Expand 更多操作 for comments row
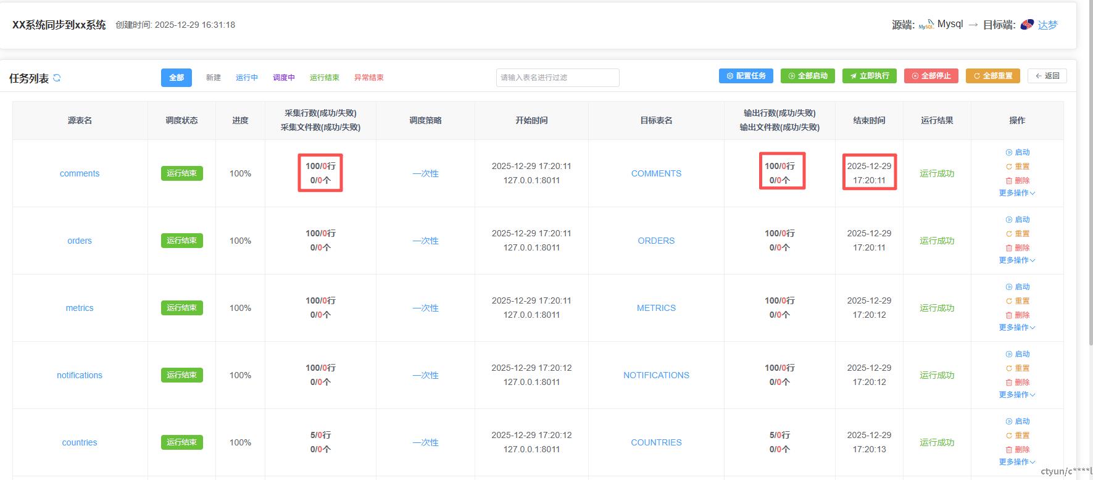1093x480 pixels. click(x=1016, y=193)
